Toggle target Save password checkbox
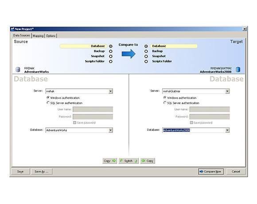257x204 pixels. click(191, 123)
